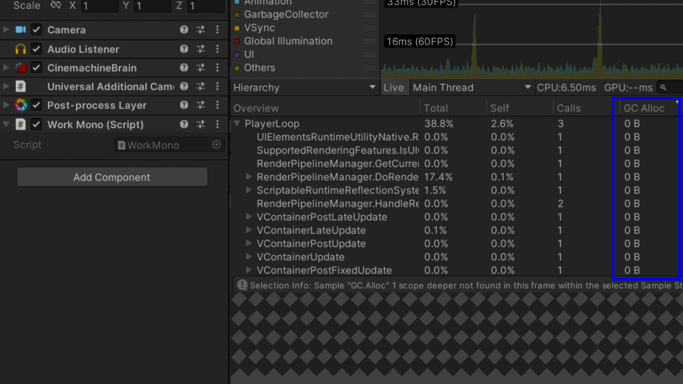Expand the Camera component foldout
Screen dimensions: 683x384
coord(6,30)
